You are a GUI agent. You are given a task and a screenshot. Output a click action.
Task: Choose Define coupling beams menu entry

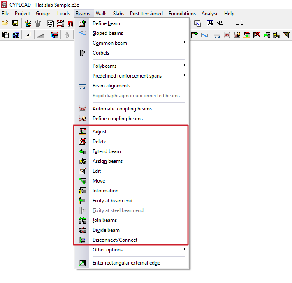pos(132,119)
